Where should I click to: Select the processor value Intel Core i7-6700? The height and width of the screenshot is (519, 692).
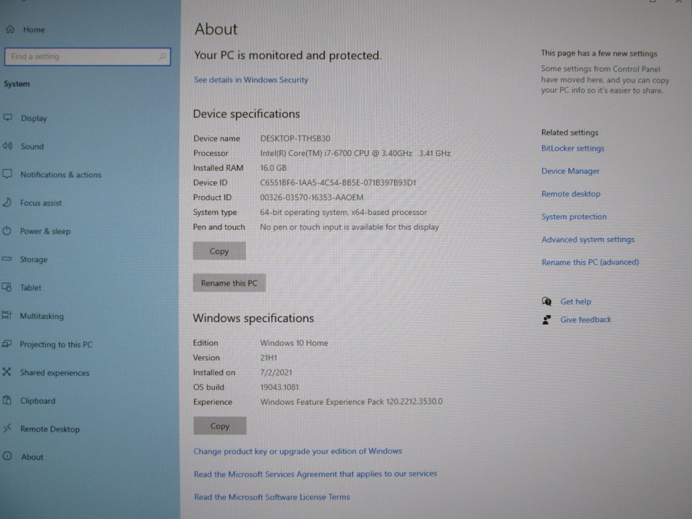click(x=355, y=153)
